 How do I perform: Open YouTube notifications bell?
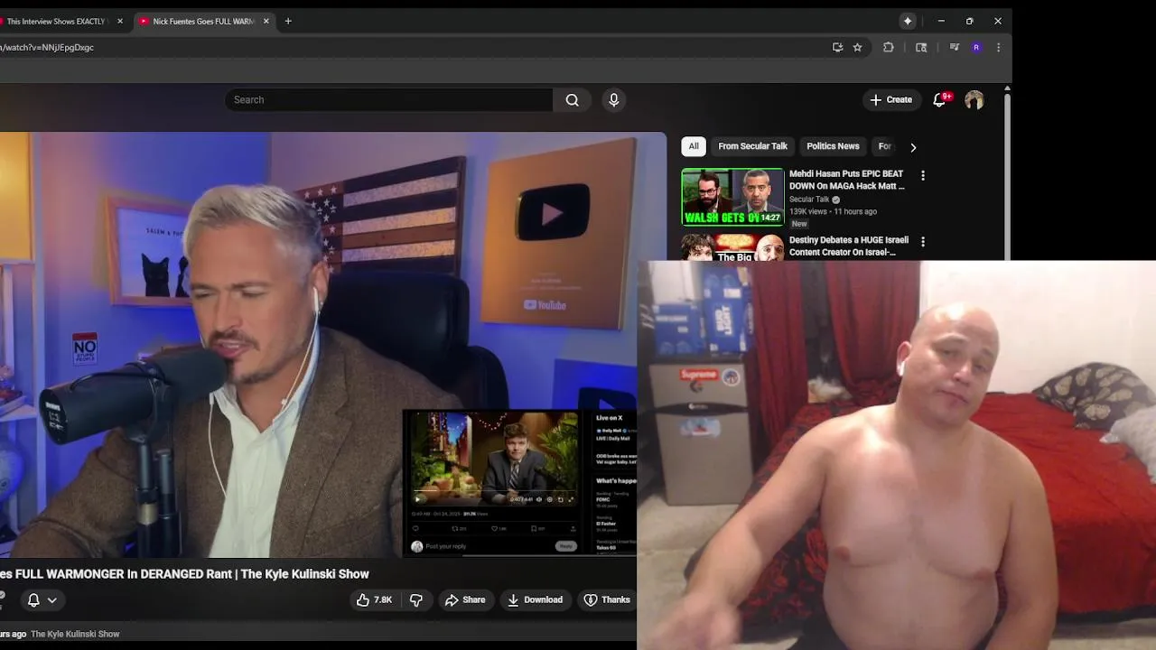[x=939, y=99]
